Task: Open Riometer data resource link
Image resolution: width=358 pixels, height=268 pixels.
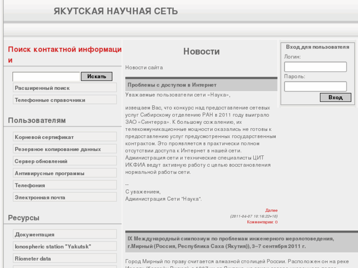Action: coord(65,259)
